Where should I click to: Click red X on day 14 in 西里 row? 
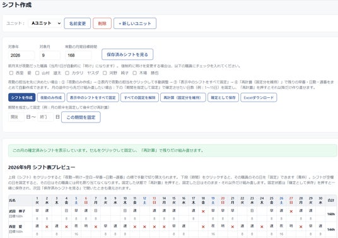pyautogui.click(x=164, y=227)
